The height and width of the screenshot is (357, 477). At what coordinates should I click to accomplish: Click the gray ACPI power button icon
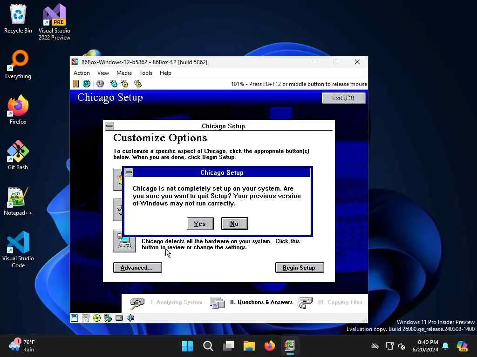100,84
